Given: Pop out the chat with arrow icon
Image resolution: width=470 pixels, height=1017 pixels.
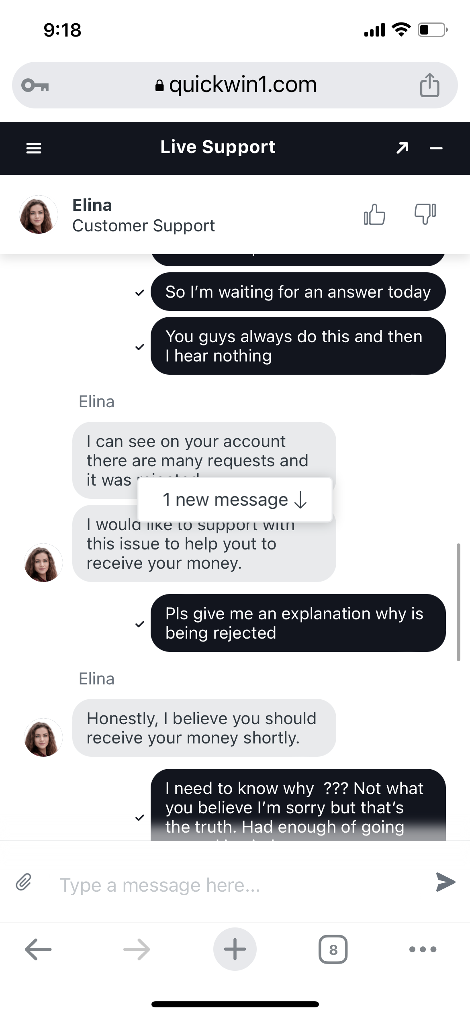Looking at the screenshot, I should point(402,148).
